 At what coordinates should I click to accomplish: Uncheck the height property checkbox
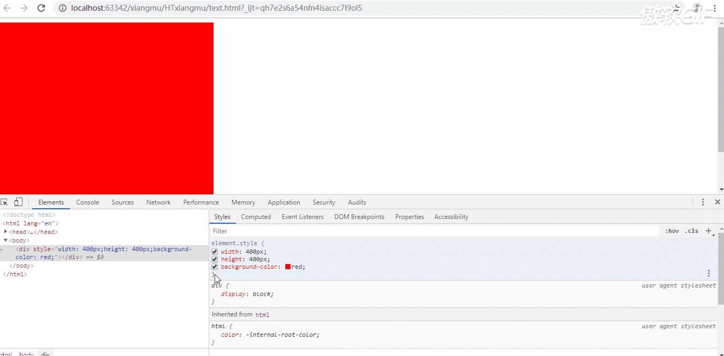(x=215, y=259)
